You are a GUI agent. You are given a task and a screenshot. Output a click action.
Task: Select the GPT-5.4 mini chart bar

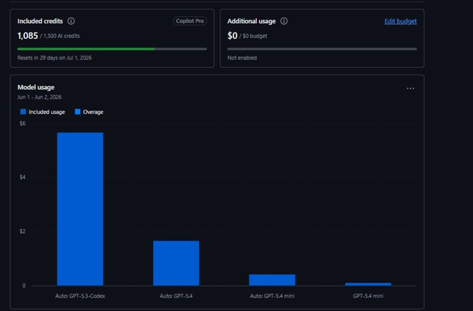pos(368,284)
